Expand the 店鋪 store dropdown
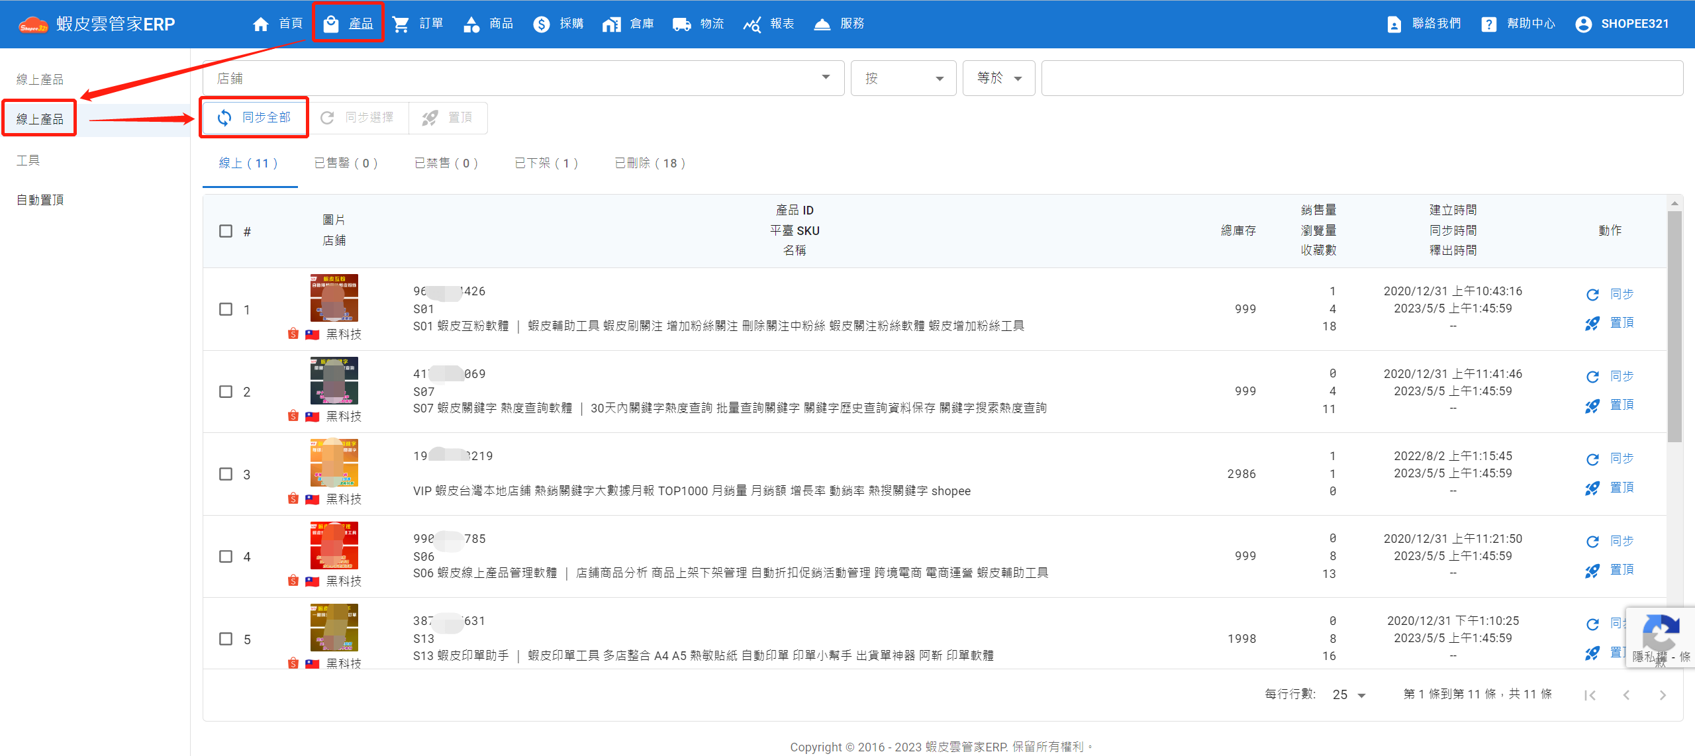The height and width of the screenshot is (756, 1695). [523, 78]
